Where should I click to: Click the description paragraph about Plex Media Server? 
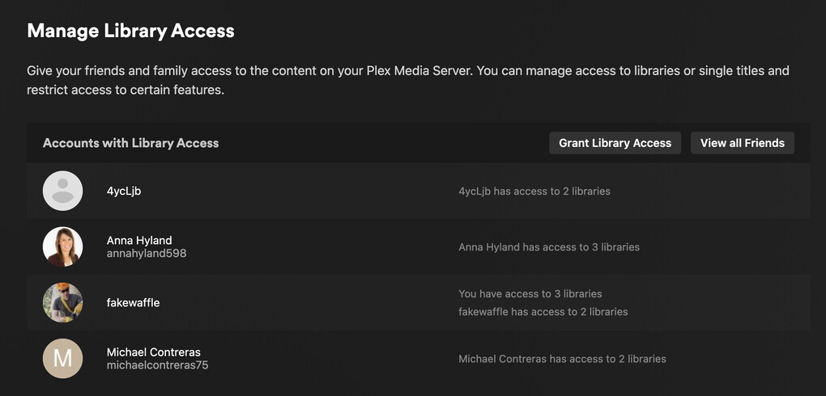407,80
